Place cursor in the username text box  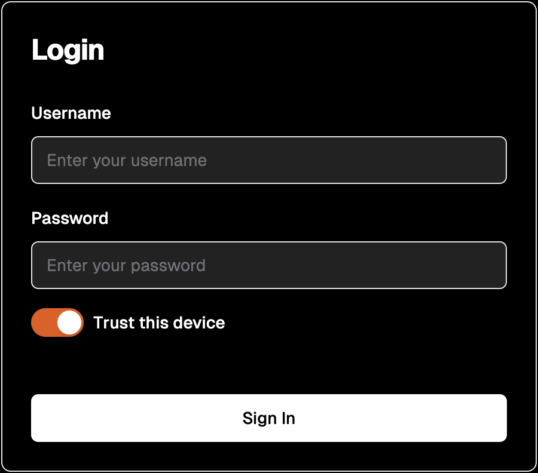click(268, 160)
